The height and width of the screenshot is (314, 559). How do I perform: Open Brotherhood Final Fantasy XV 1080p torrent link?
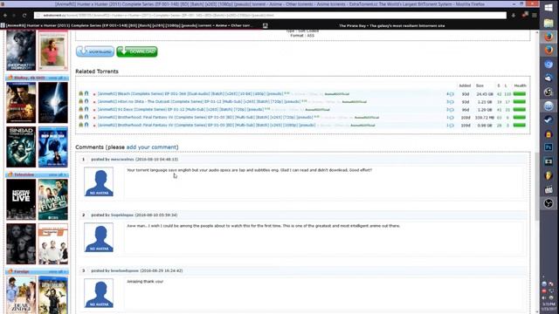coord(206,126)
